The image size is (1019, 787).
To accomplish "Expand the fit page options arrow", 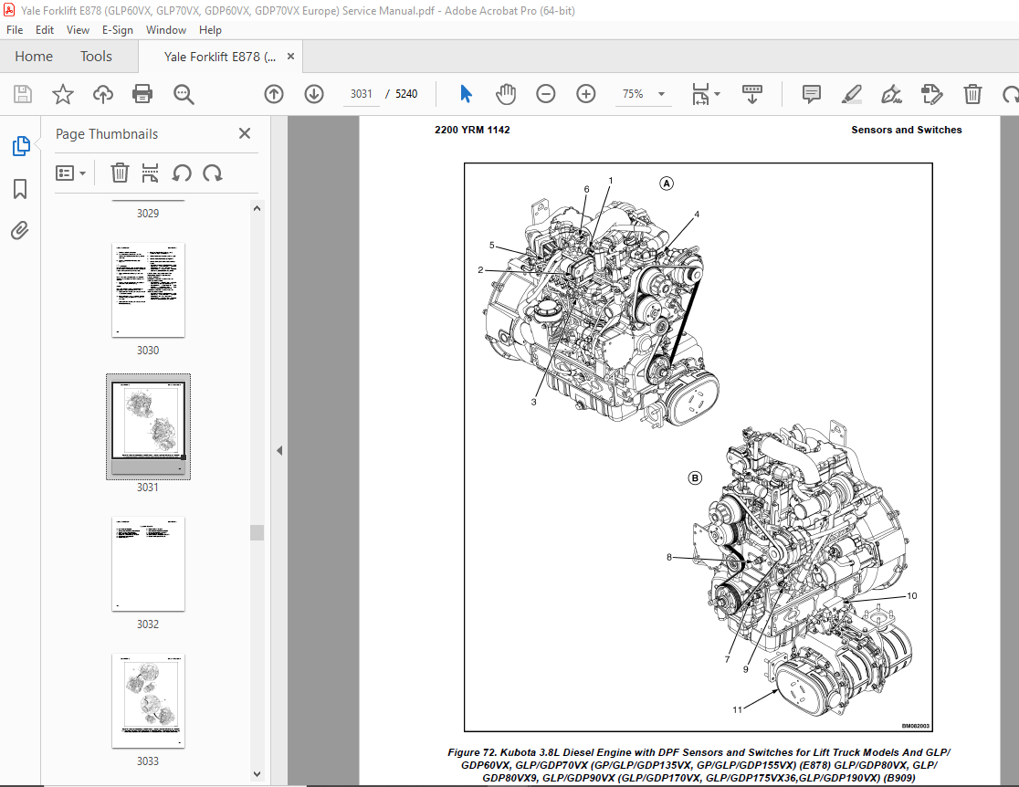I will click(x=718, y=94).
